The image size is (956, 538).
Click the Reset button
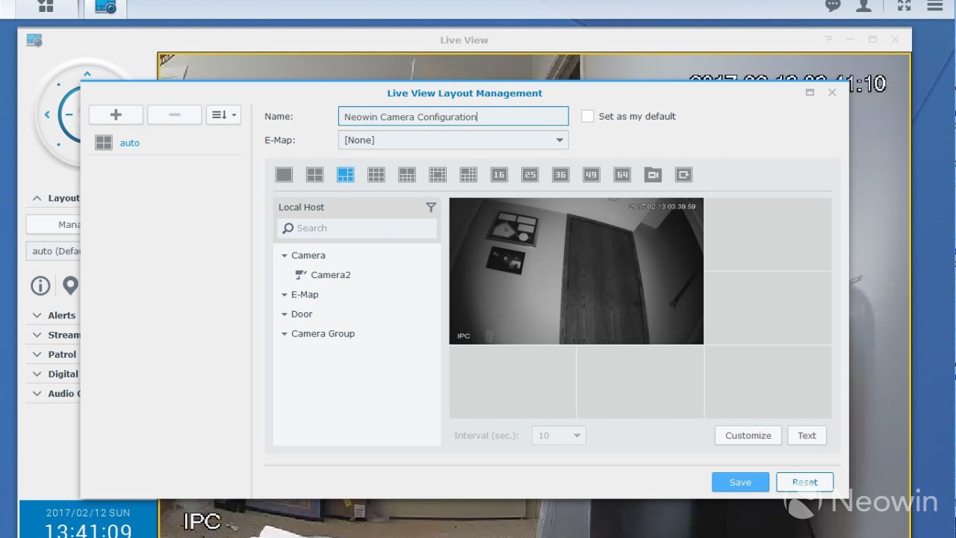(804, 482)
